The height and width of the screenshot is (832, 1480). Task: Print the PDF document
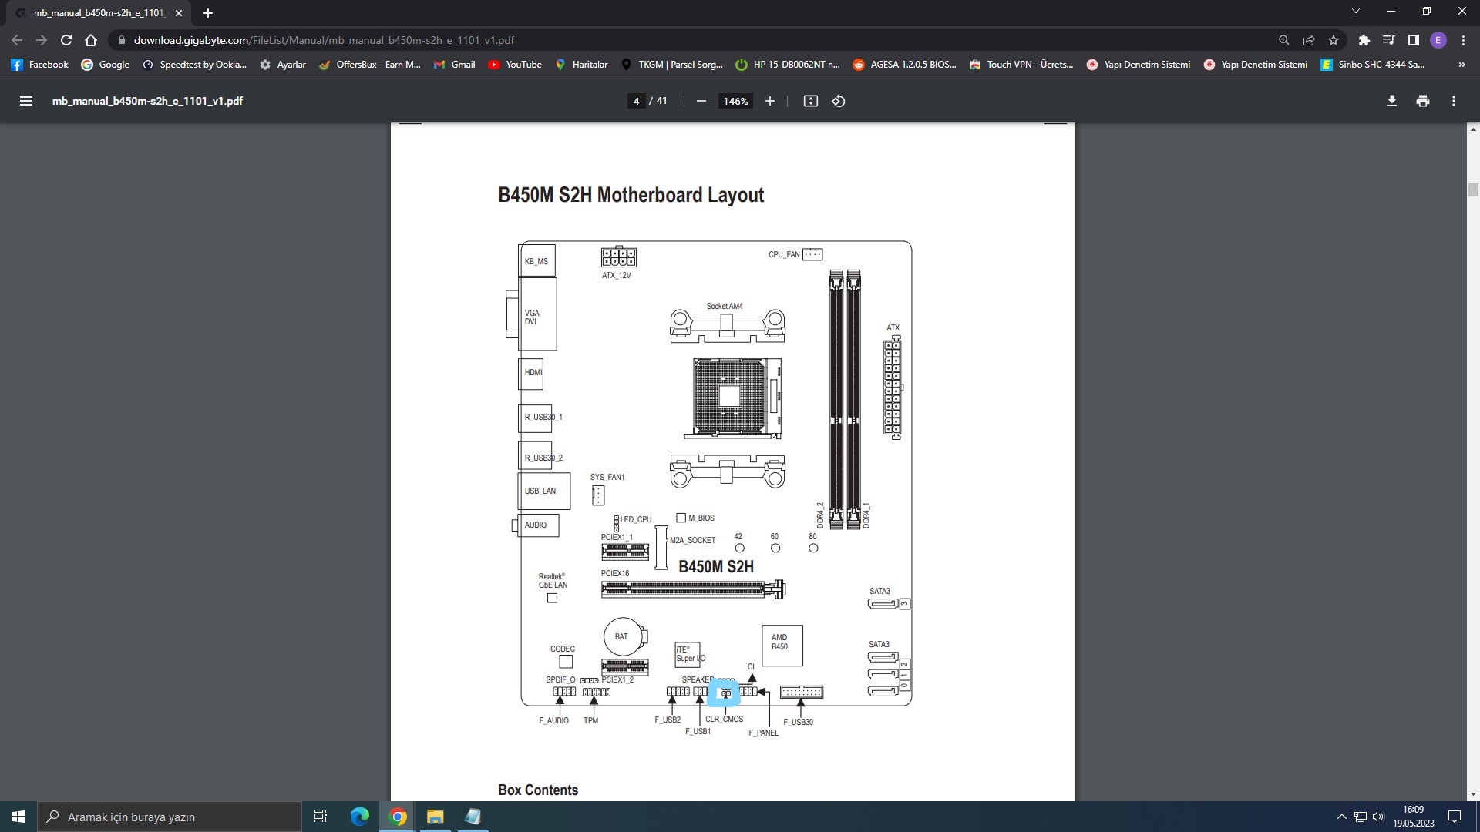[x=1422, y=101]
